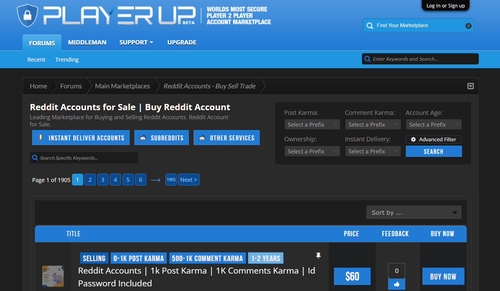Click the Title column header
Viewport: 500px width, 291px height.
pos(73,234)
